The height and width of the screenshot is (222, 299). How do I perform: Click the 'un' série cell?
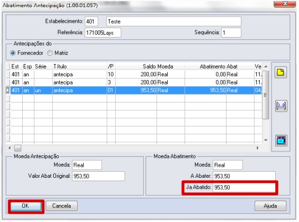pyautogui.click(x=43, y=90)
